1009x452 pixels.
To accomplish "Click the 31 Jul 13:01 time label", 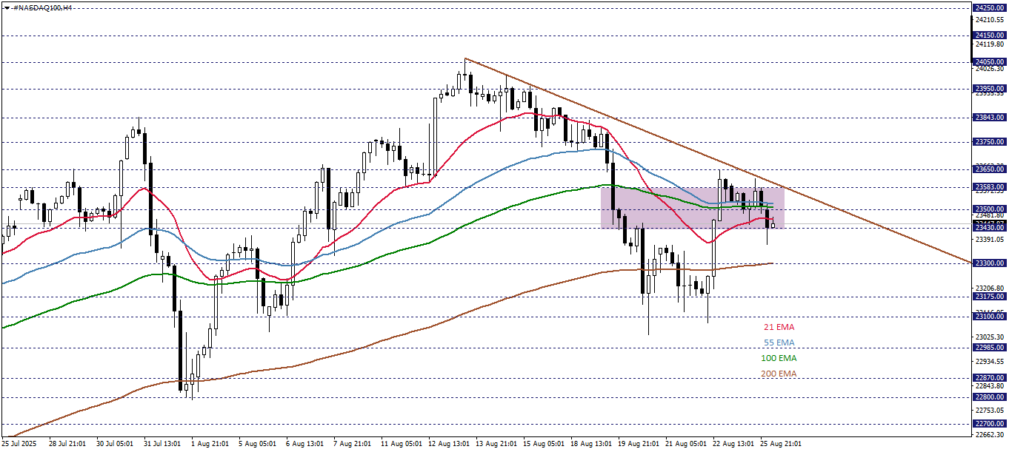I will tap(161, 444).
